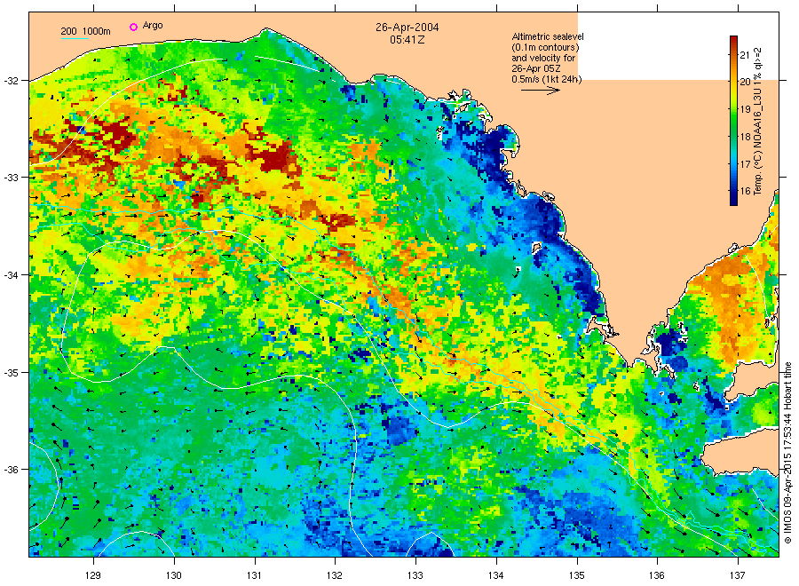Click the -34 latitude axis label

tap(11, 275)
